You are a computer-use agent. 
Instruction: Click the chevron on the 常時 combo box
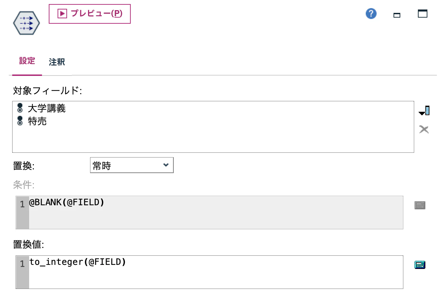tap(166, 165)
